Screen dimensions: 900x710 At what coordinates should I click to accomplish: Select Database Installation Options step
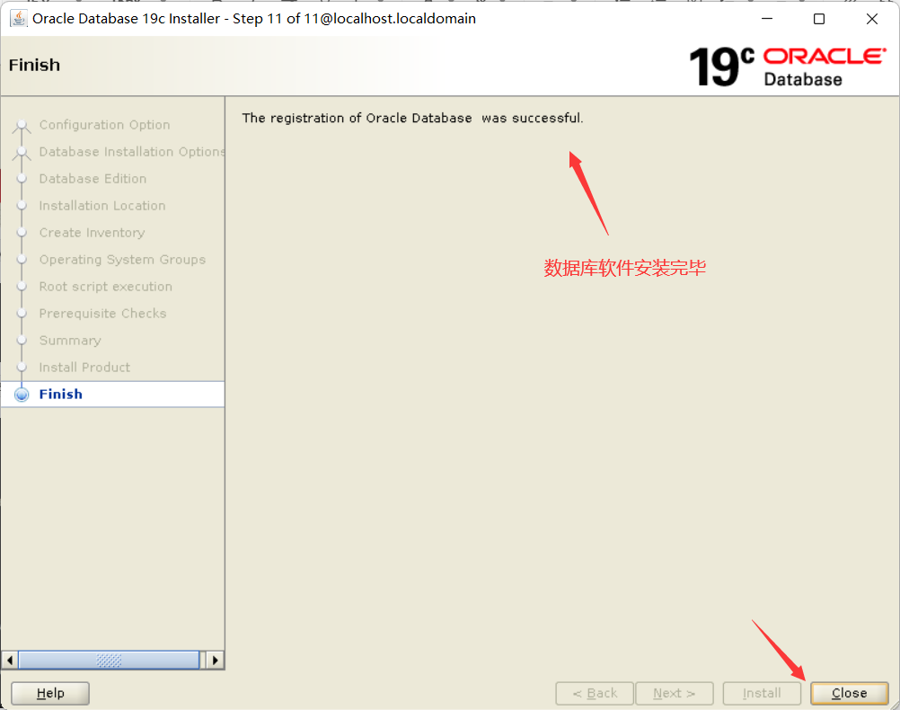click(x=131, y=152)
